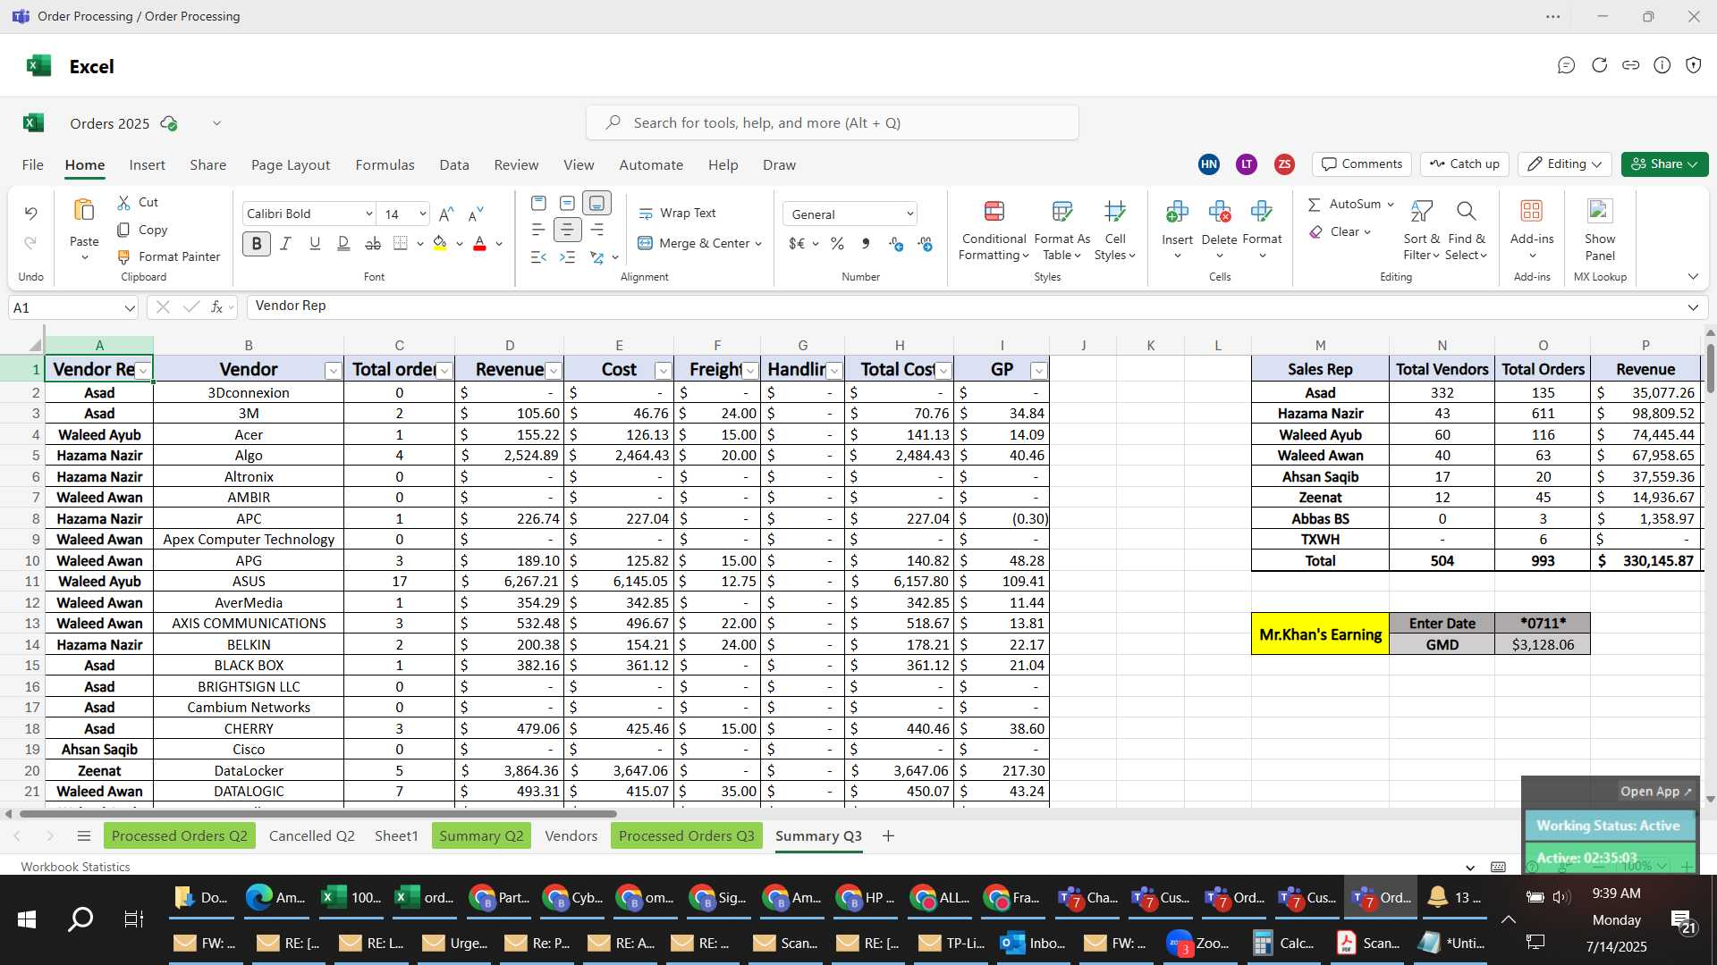Screen dimensions: 1717x965
Task: Apply italic formatting
Action: [286, 243]
